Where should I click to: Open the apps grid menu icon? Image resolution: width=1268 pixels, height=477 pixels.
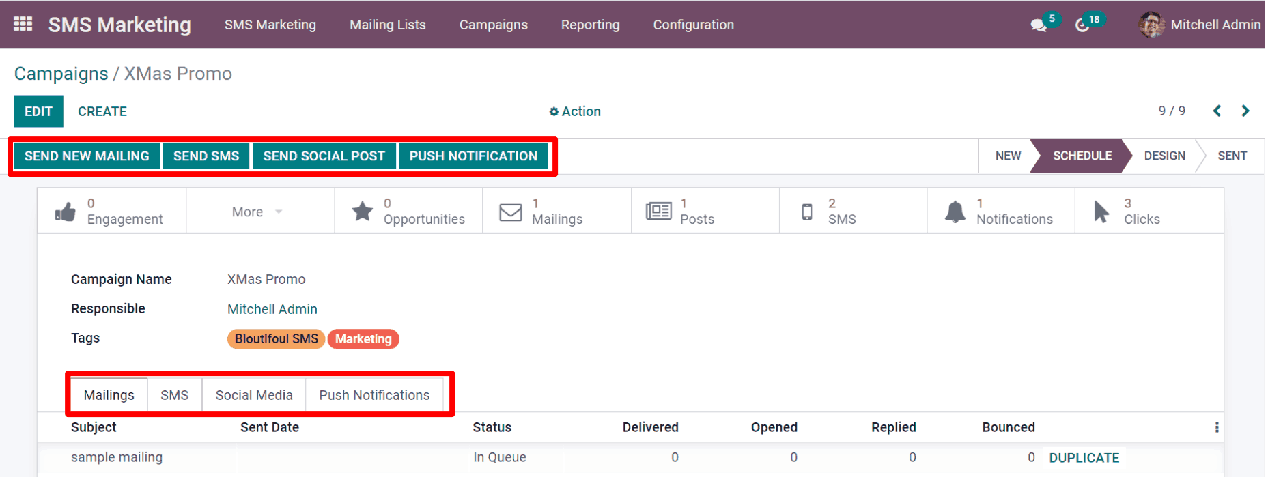pyautogui.click(x=23, y=25)
